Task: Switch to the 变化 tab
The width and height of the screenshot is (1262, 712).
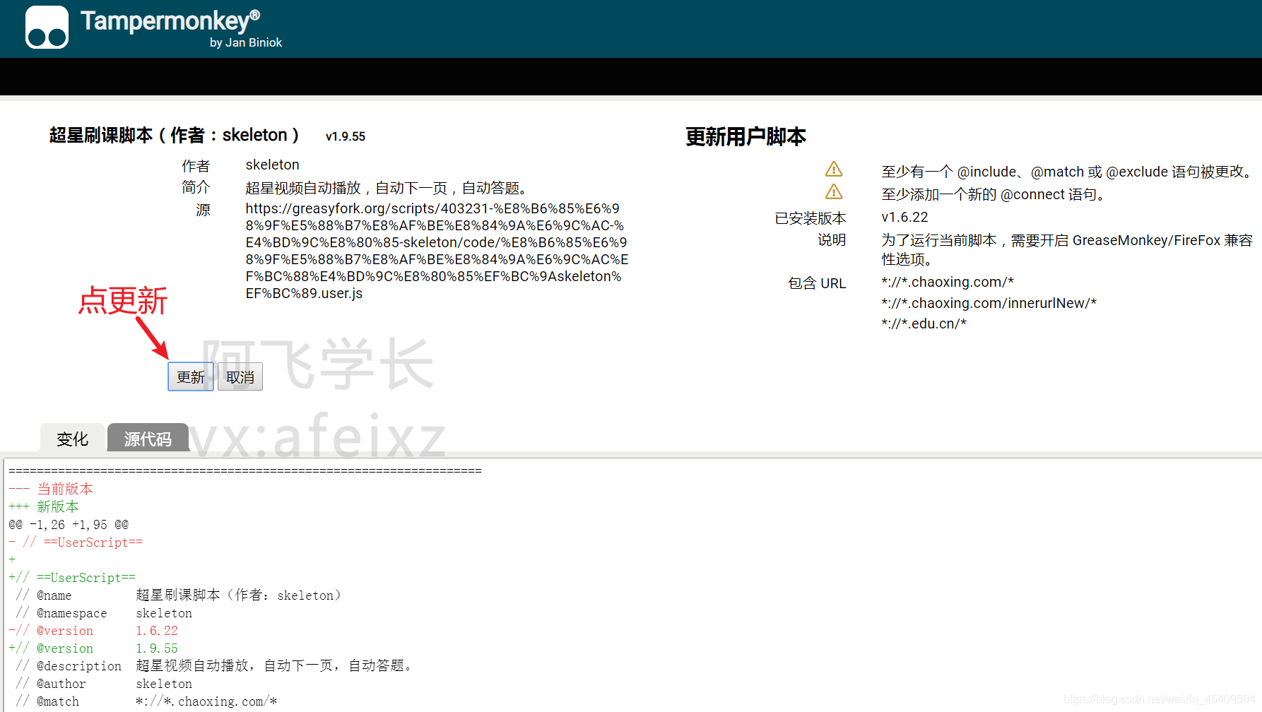Action: point(73,438)
